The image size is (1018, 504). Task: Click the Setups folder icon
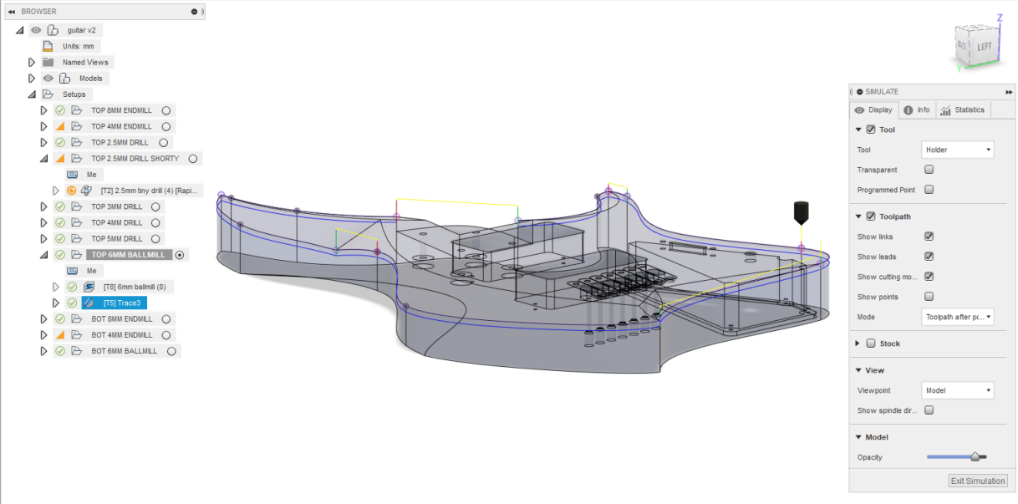[47, 94]
